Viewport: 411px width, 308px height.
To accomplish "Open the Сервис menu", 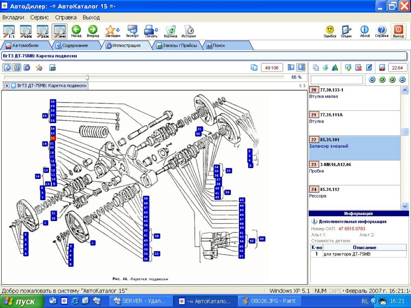I will (x=39, y=17).
